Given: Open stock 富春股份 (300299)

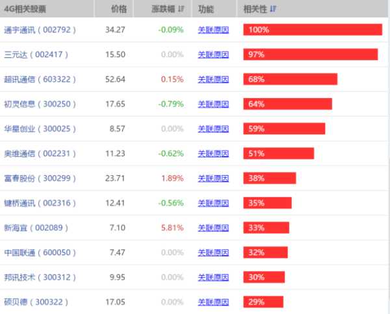Looking at the screenshot, I should coord(40,178).
